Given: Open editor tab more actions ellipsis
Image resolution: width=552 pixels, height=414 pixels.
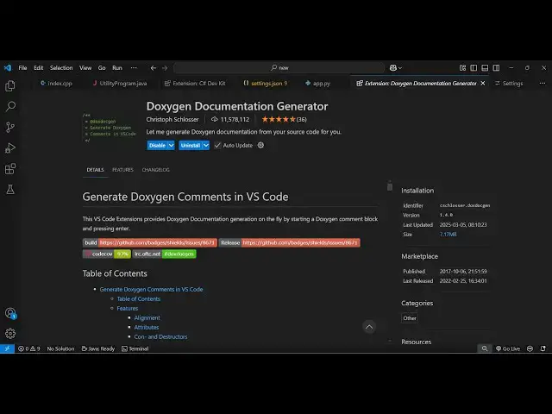Looking at the screenshot, I should 543,83.
